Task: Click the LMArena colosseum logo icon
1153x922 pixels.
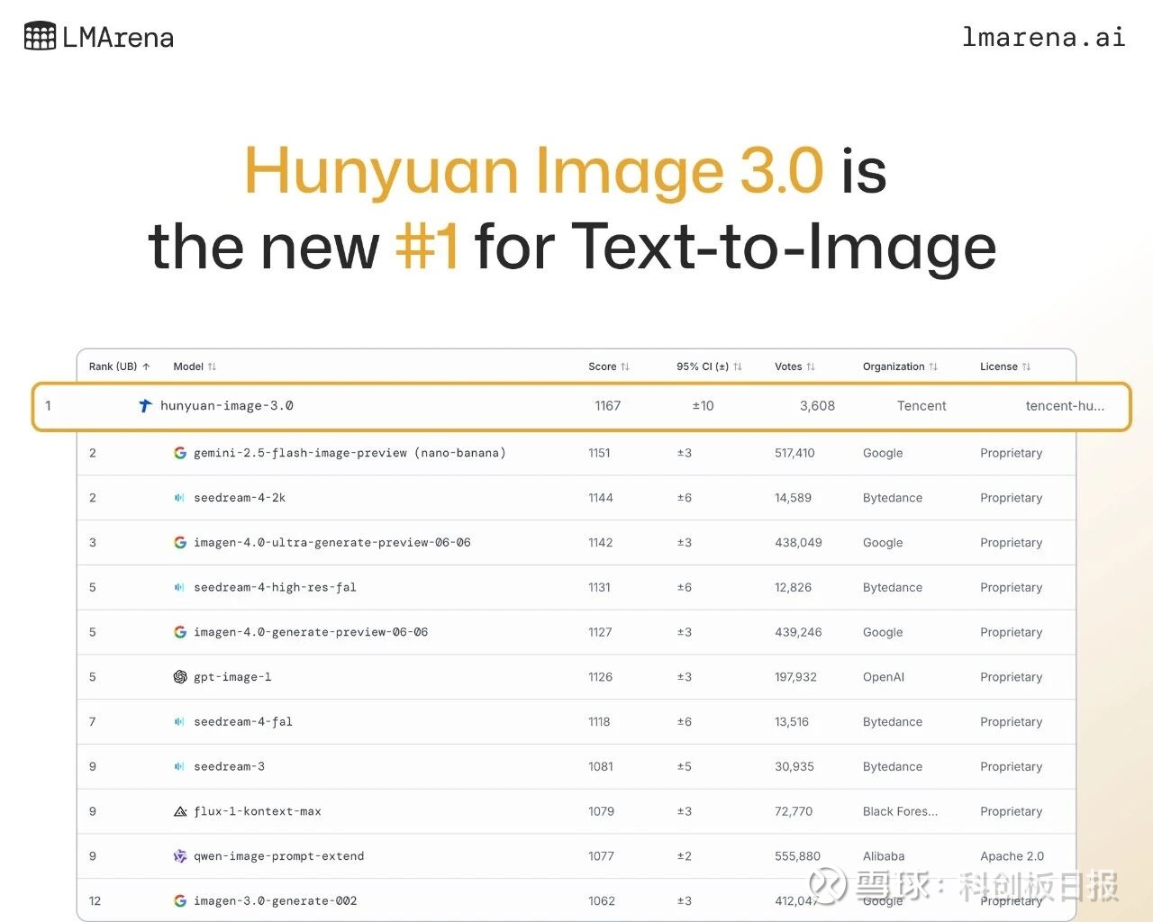Action: tap(40, 37)
